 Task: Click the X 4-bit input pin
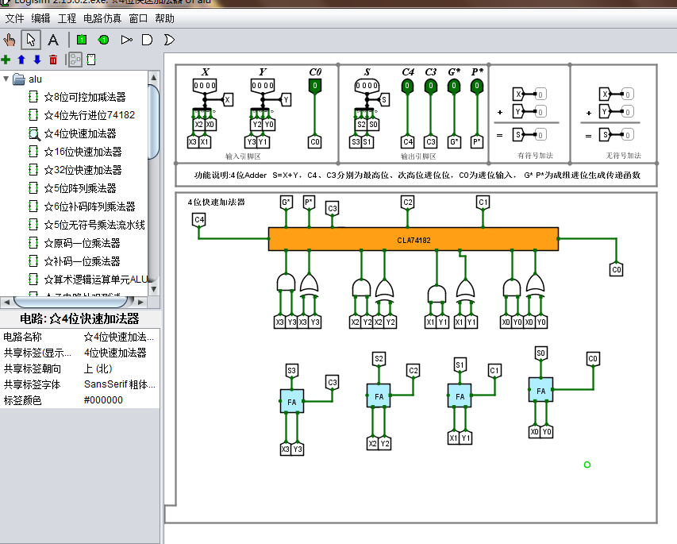[x=205, y=86]
